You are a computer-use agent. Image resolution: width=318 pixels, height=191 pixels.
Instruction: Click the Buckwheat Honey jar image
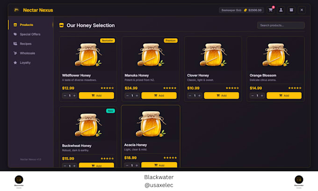coord(88,125)
